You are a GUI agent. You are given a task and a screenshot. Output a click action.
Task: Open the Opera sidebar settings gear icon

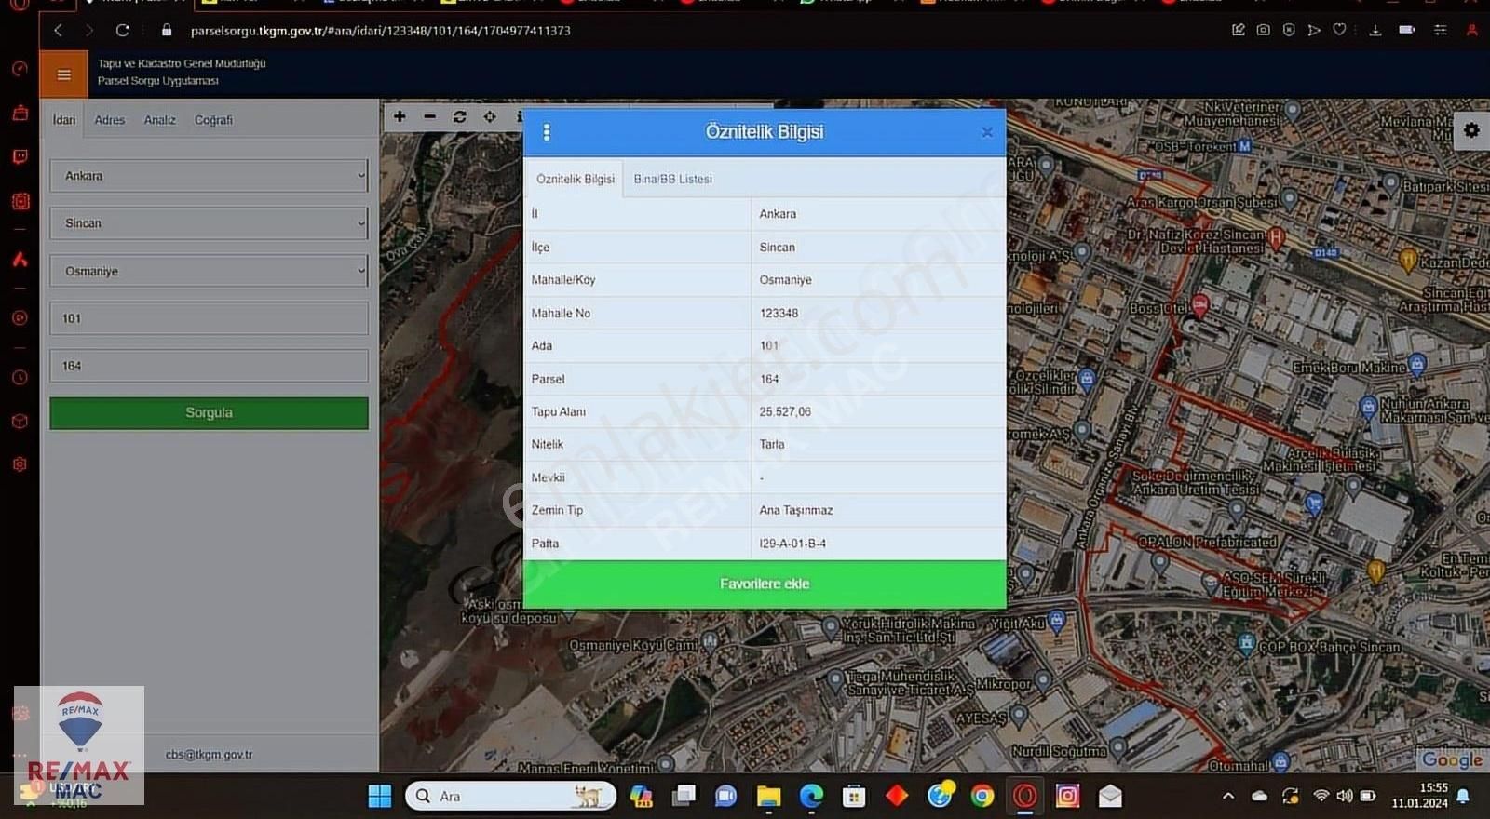coord(20,463)
